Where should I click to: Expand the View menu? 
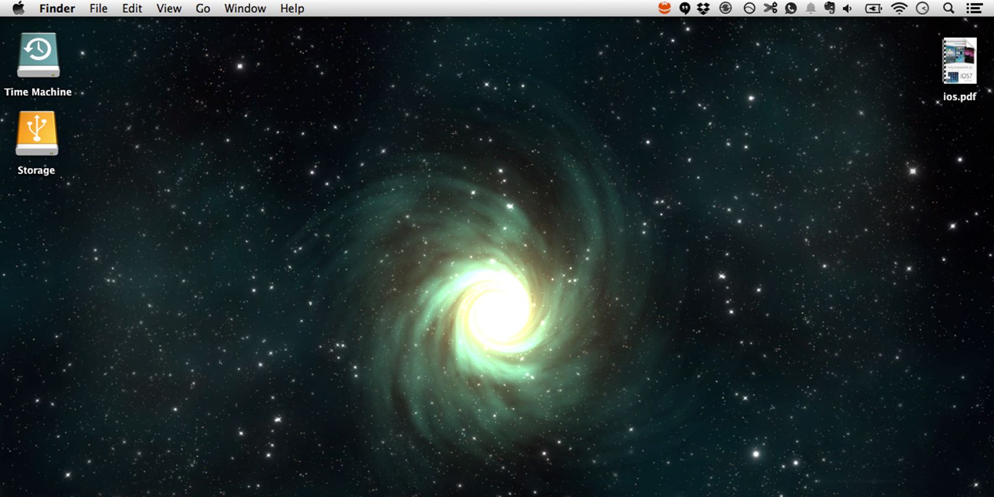169,8
